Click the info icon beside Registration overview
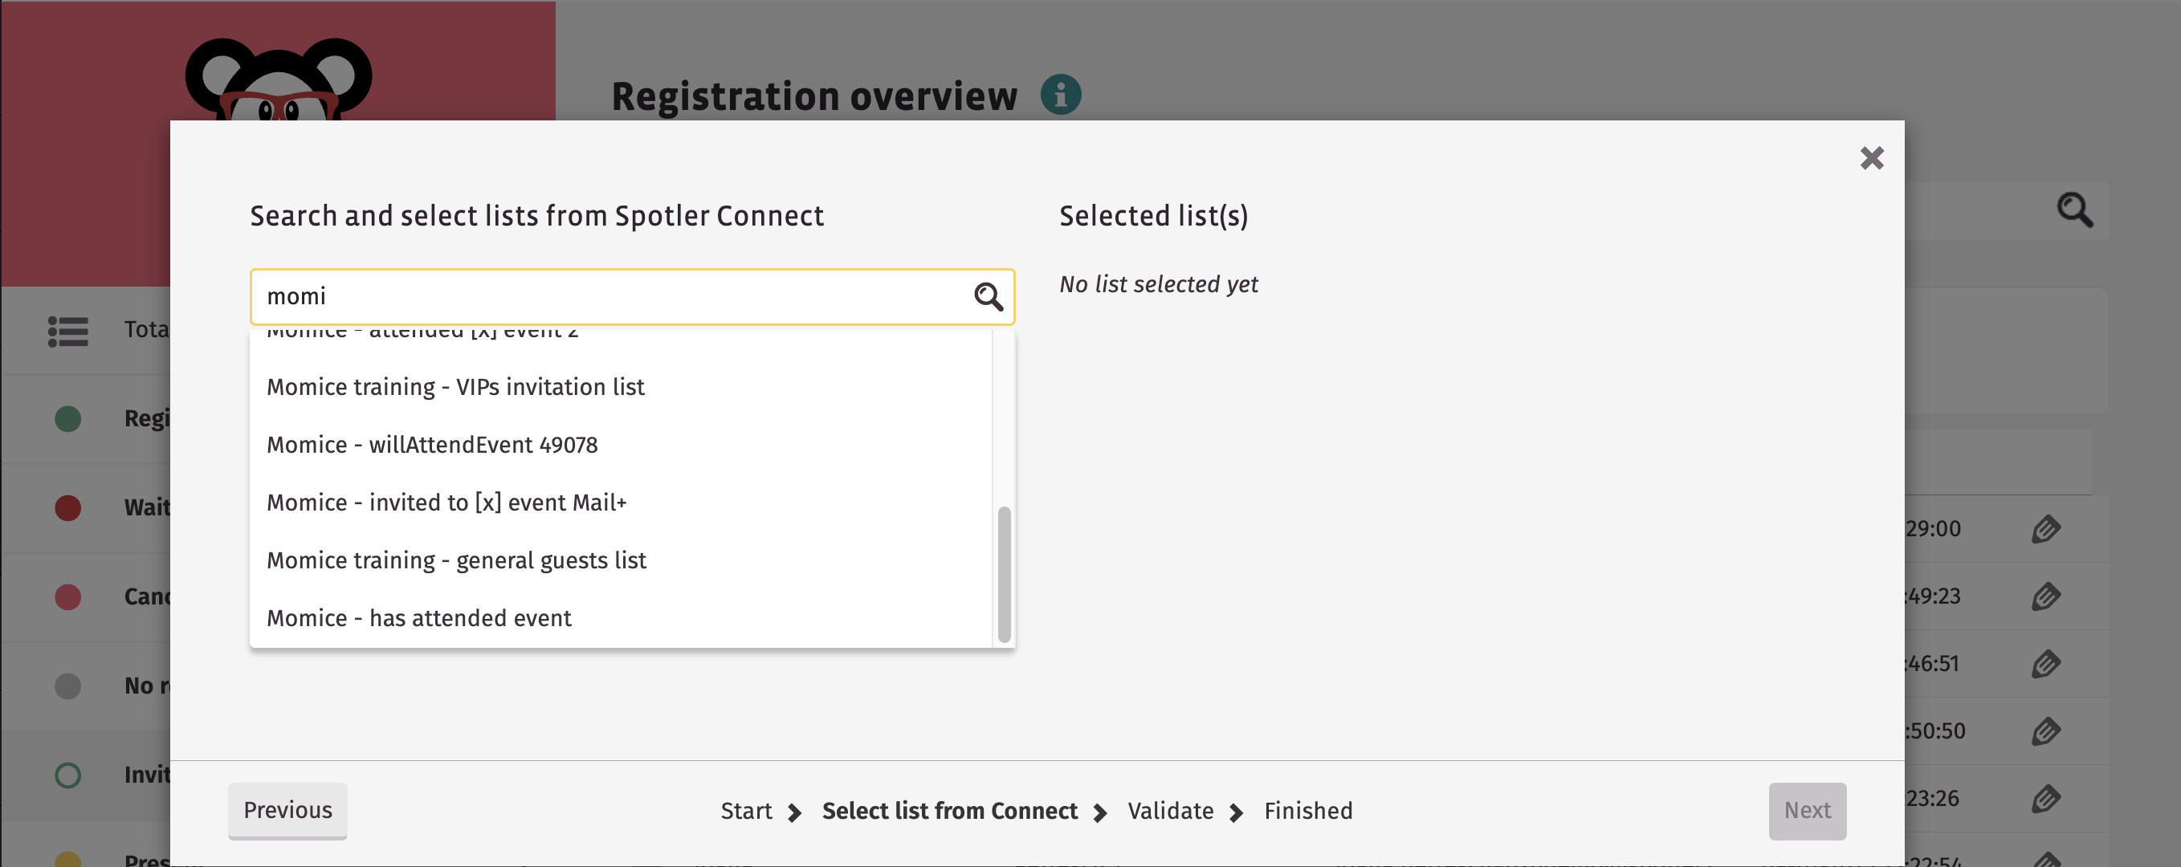 point(1061,95)
